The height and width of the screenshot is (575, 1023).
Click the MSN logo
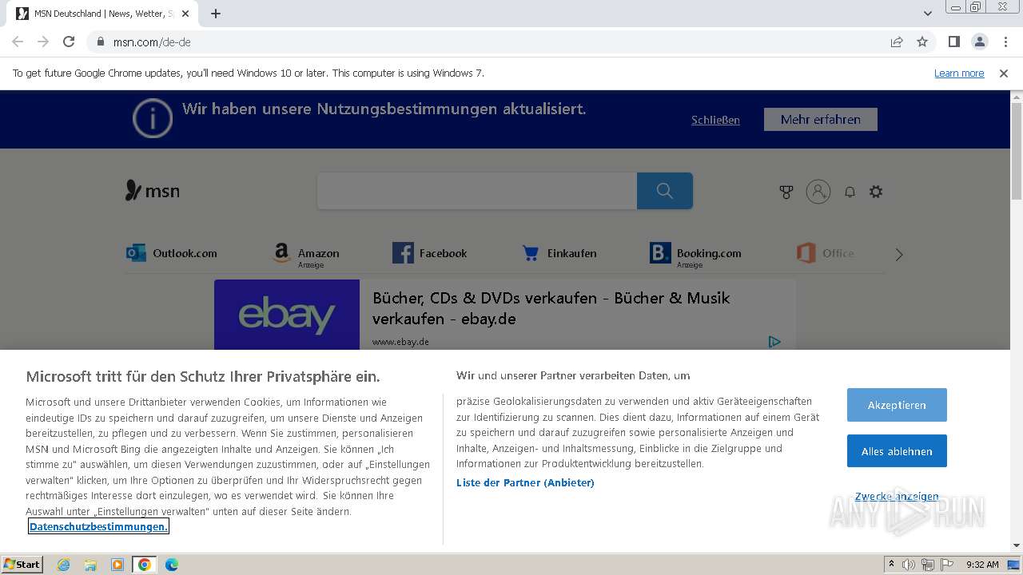click(x=153, y=191)
